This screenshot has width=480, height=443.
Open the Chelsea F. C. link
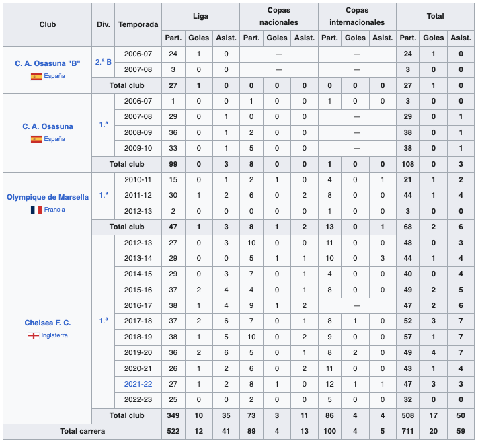48,323
